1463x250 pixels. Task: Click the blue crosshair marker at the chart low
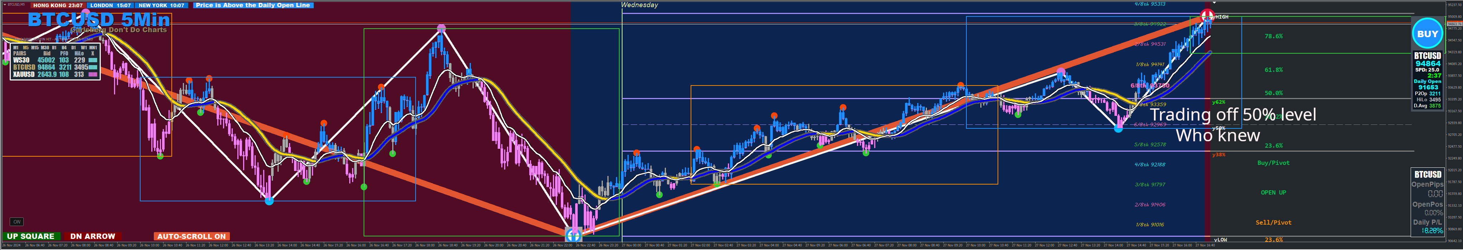pos(574,234)
